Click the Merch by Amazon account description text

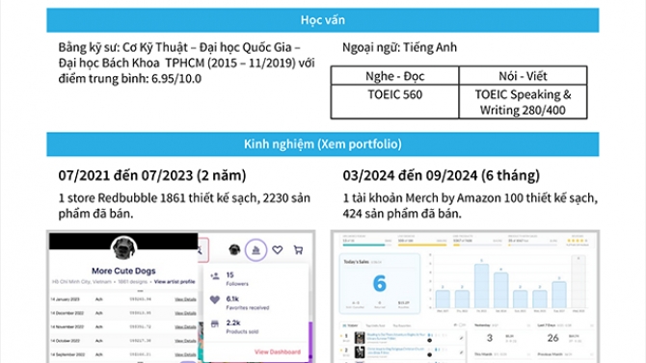click(471, 206)
